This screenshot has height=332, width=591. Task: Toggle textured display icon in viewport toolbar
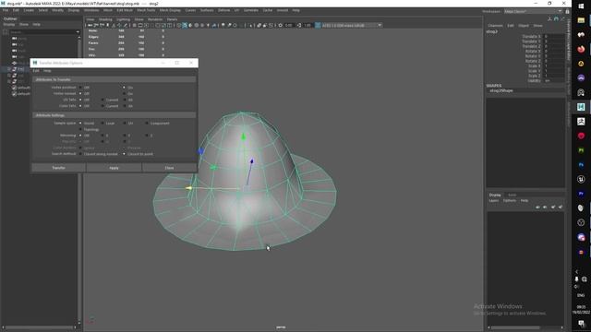202,25
